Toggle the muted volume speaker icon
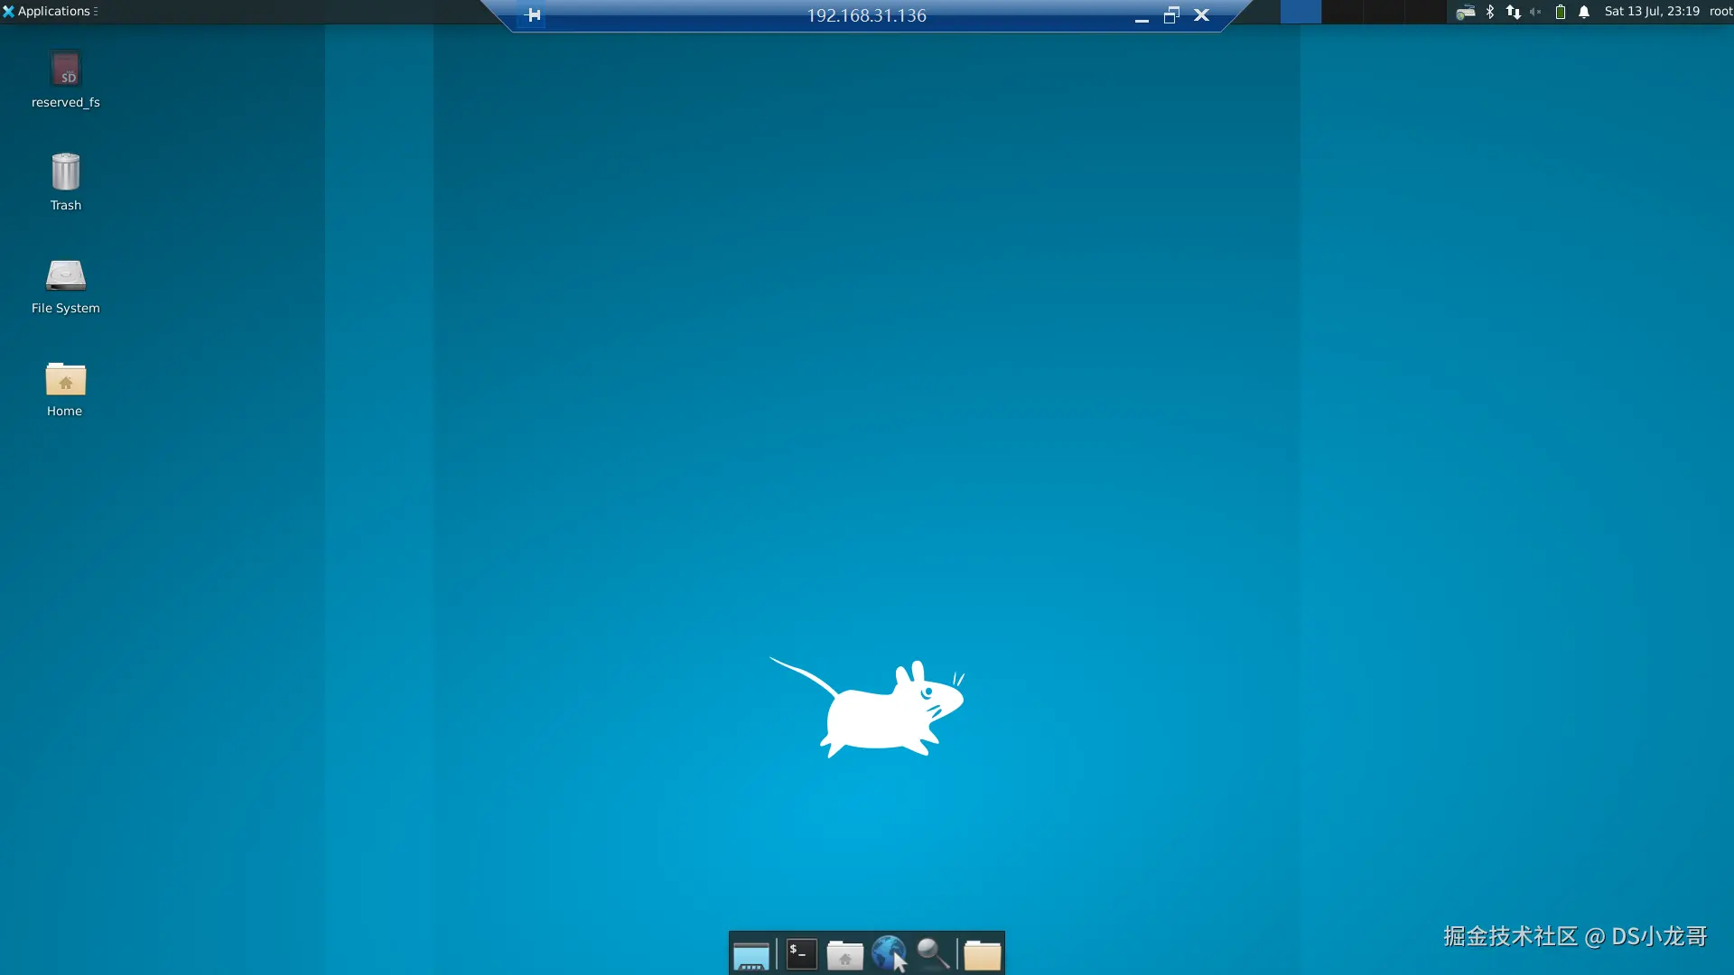Image resolution: width=1734 pixels, height=975 pixels. (x=1535, y=12)
